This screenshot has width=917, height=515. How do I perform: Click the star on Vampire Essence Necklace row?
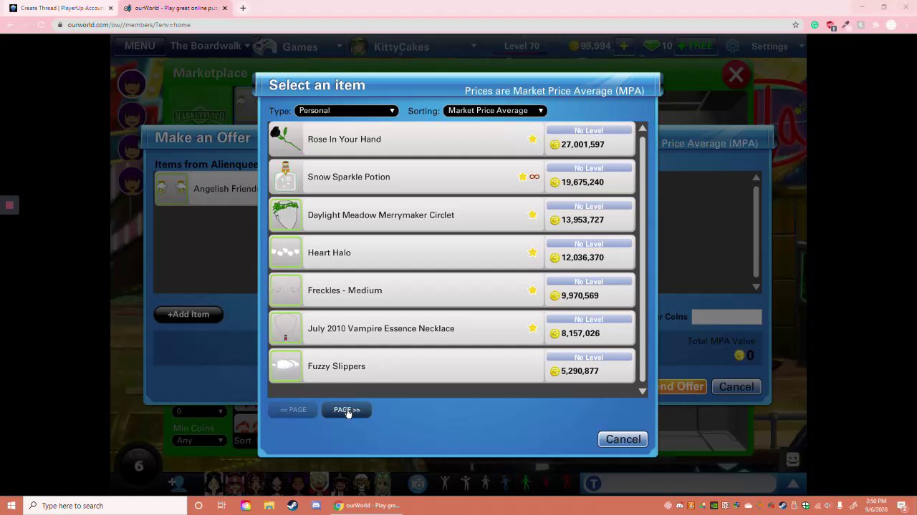tap(532, 328)
